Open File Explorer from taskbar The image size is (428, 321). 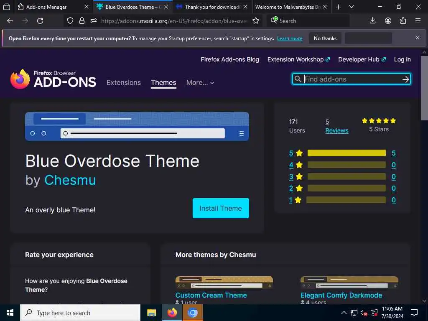(151, 313)
